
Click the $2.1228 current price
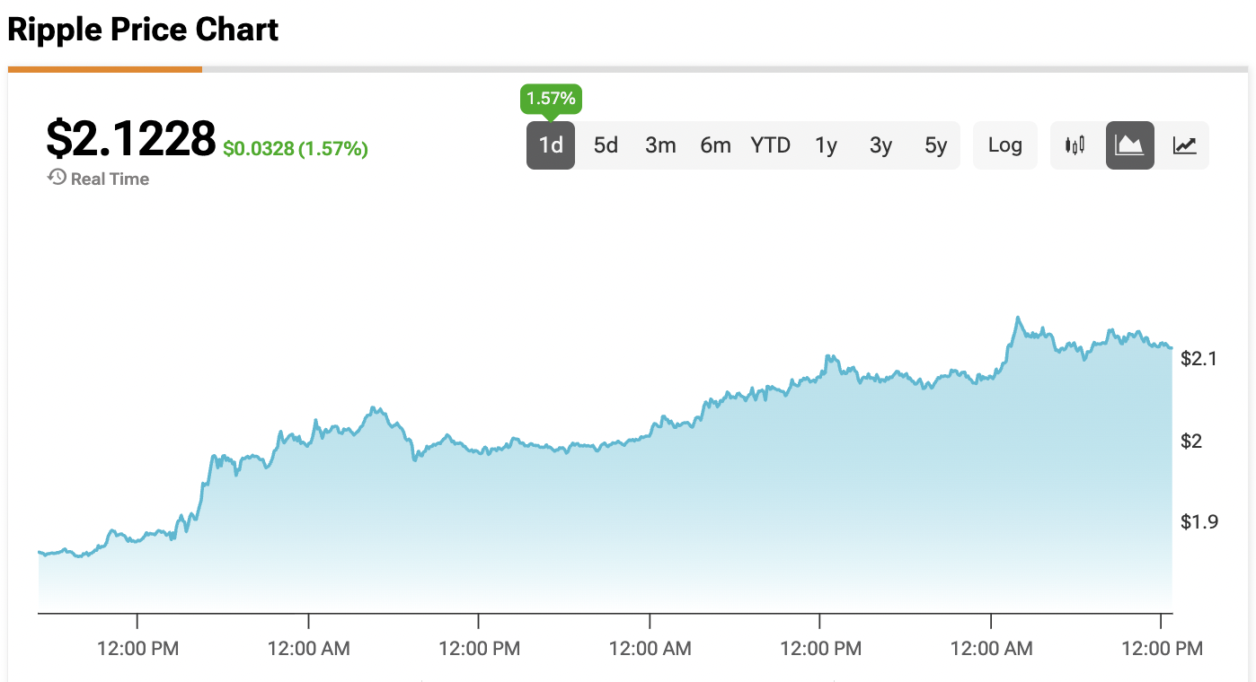(131, 139)
